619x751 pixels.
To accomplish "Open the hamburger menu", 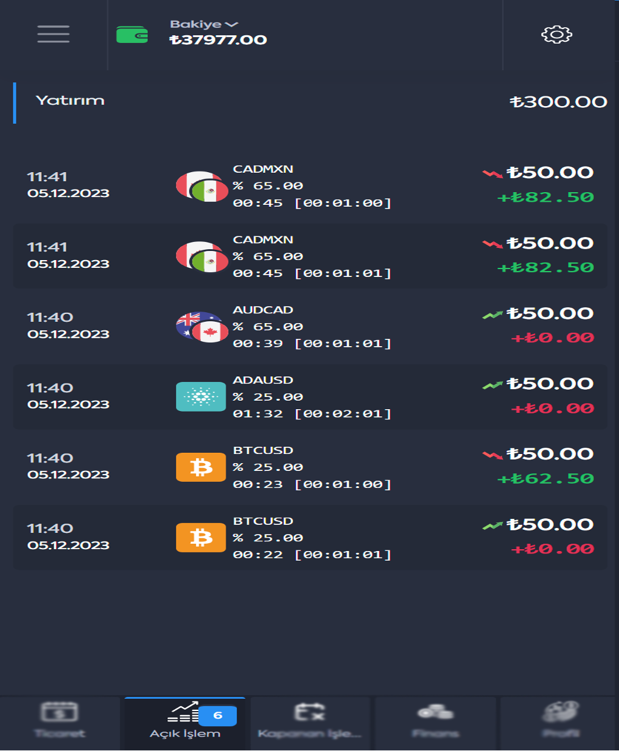I will tap(53, 34).
